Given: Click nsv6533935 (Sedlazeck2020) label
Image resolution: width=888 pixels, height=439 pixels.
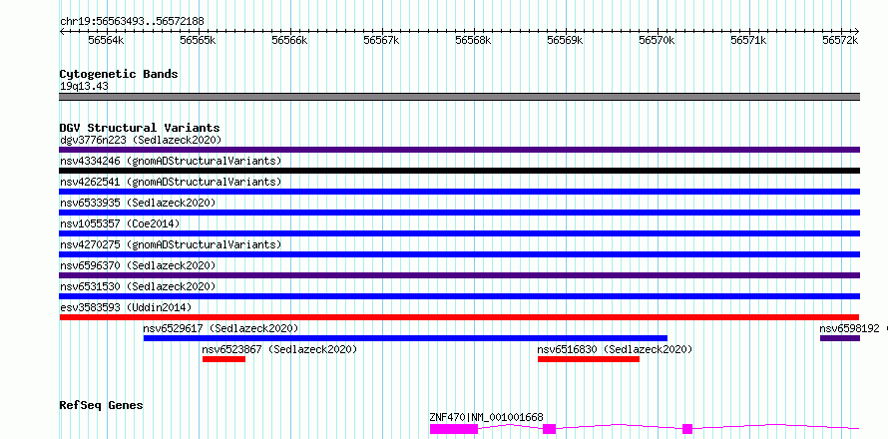Looking at the screenshot, I should (x=138, y=203).
